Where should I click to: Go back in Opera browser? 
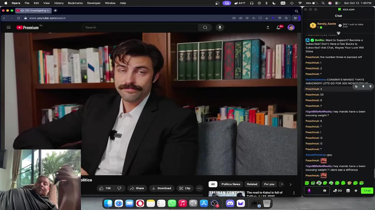[x=4, y=18]
